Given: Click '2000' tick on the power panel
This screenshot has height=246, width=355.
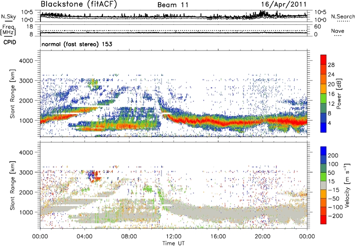Looking at the screenshot, I should tap(26, 100).
